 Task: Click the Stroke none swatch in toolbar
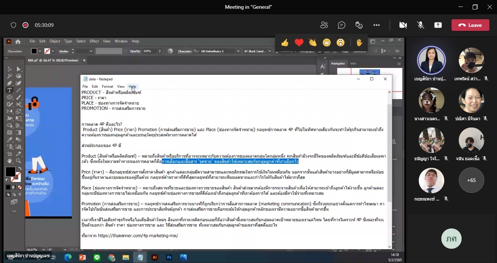(16, 178)
